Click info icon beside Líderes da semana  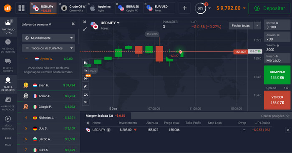pos(50,25)
